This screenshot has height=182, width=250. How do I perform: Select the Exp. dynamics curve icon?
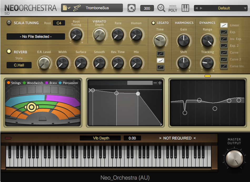click(224, 32)
